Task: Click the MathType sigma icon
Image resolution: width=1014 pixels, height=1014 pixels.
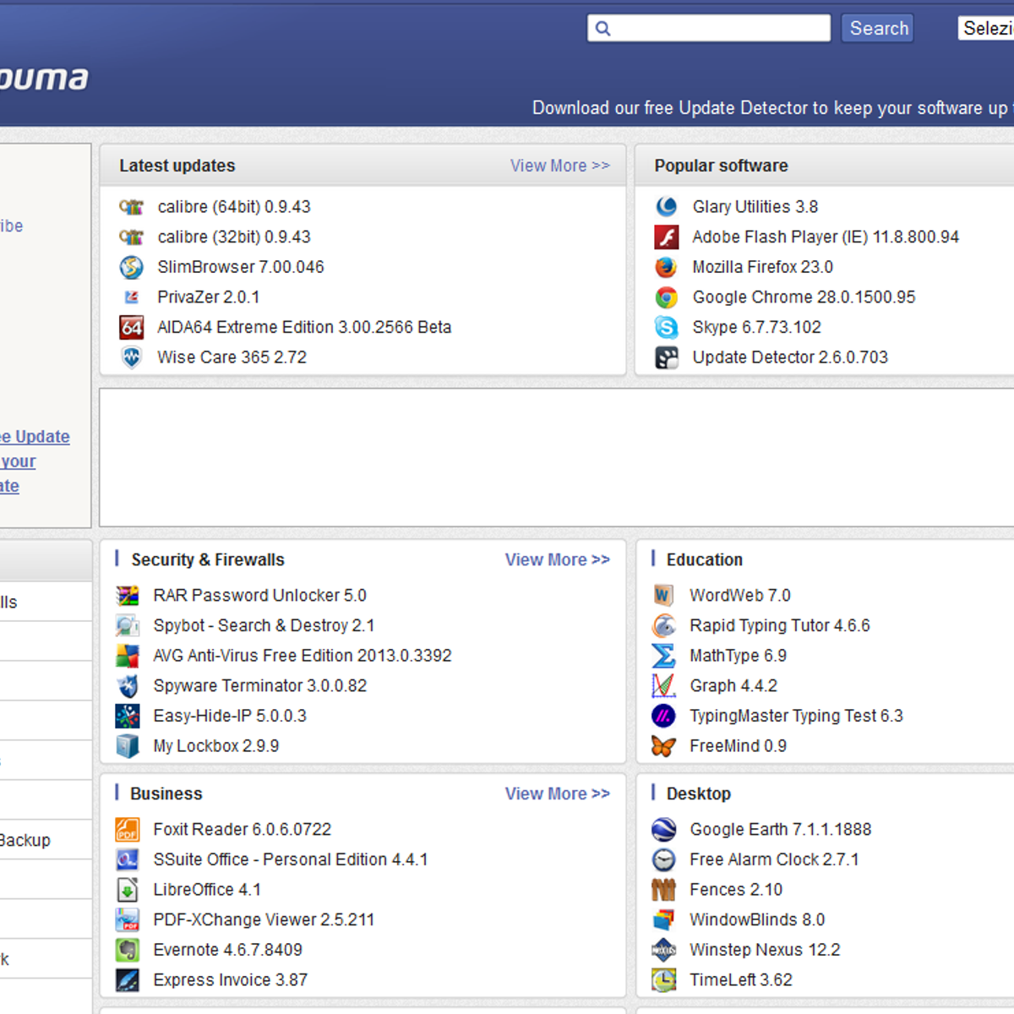Action: click(663, 656)
